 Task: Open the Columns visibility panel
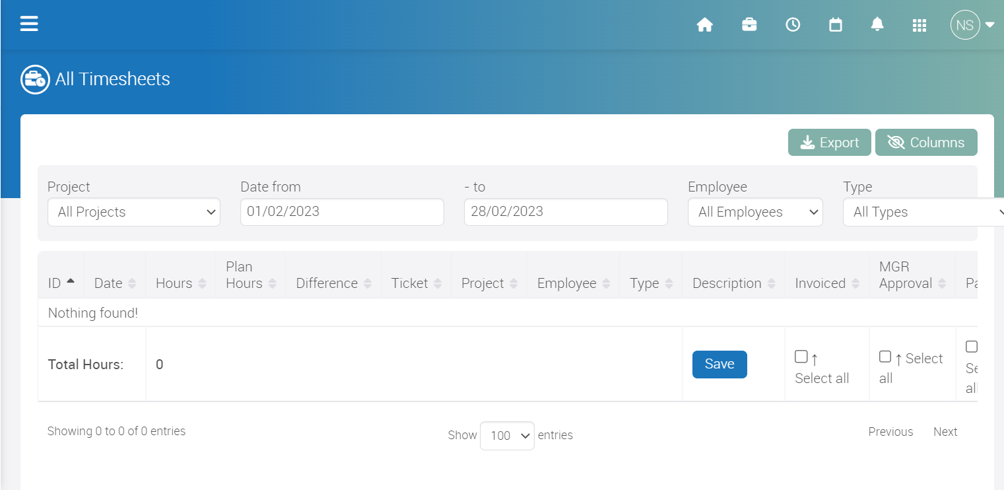click(926, 142)
